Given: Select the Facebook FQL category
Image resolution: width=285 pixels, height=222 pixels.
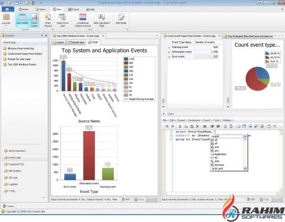Looking at the screenshot, I should [x=14, y=164].
